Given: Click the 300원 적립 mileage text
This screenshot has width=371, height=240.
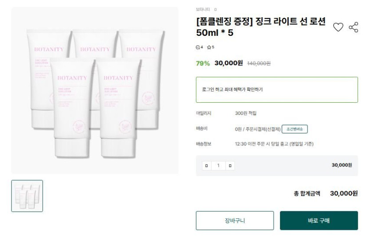Looking at the screenshot, I should tap(246, 113).
